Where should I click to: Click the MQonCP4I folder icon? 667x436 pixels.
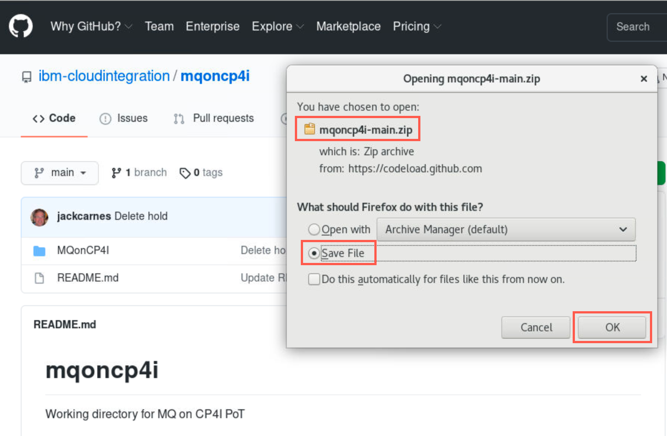click(x=39, y=251)
